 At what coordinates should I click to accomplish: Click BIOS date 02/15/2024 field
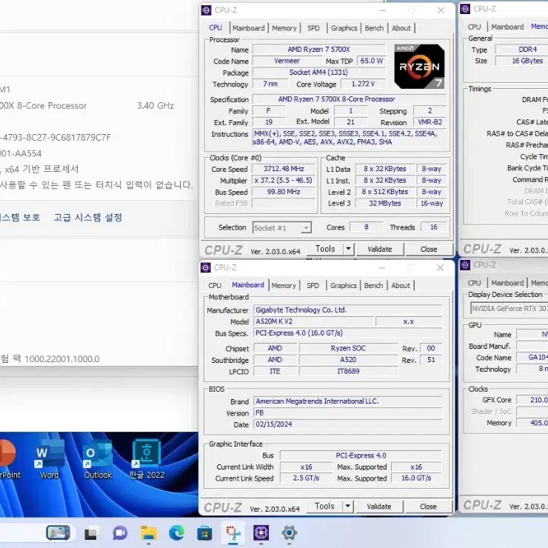tap(348, 424)
